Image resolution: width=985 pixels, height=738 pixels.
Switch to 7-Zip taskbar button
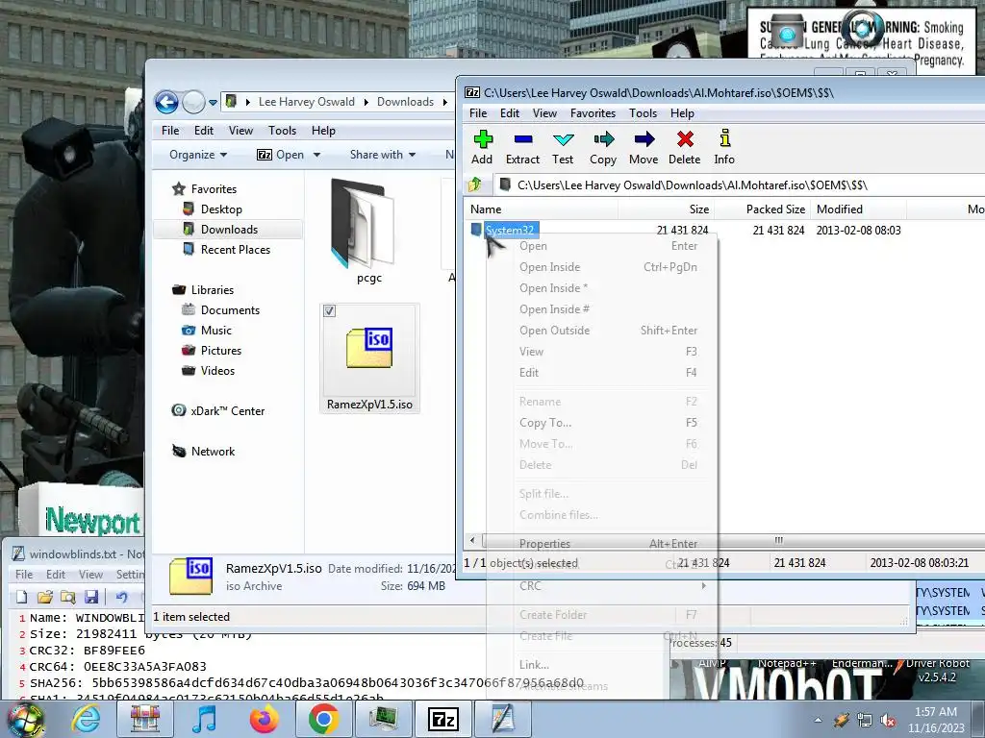tap(442, 719)
